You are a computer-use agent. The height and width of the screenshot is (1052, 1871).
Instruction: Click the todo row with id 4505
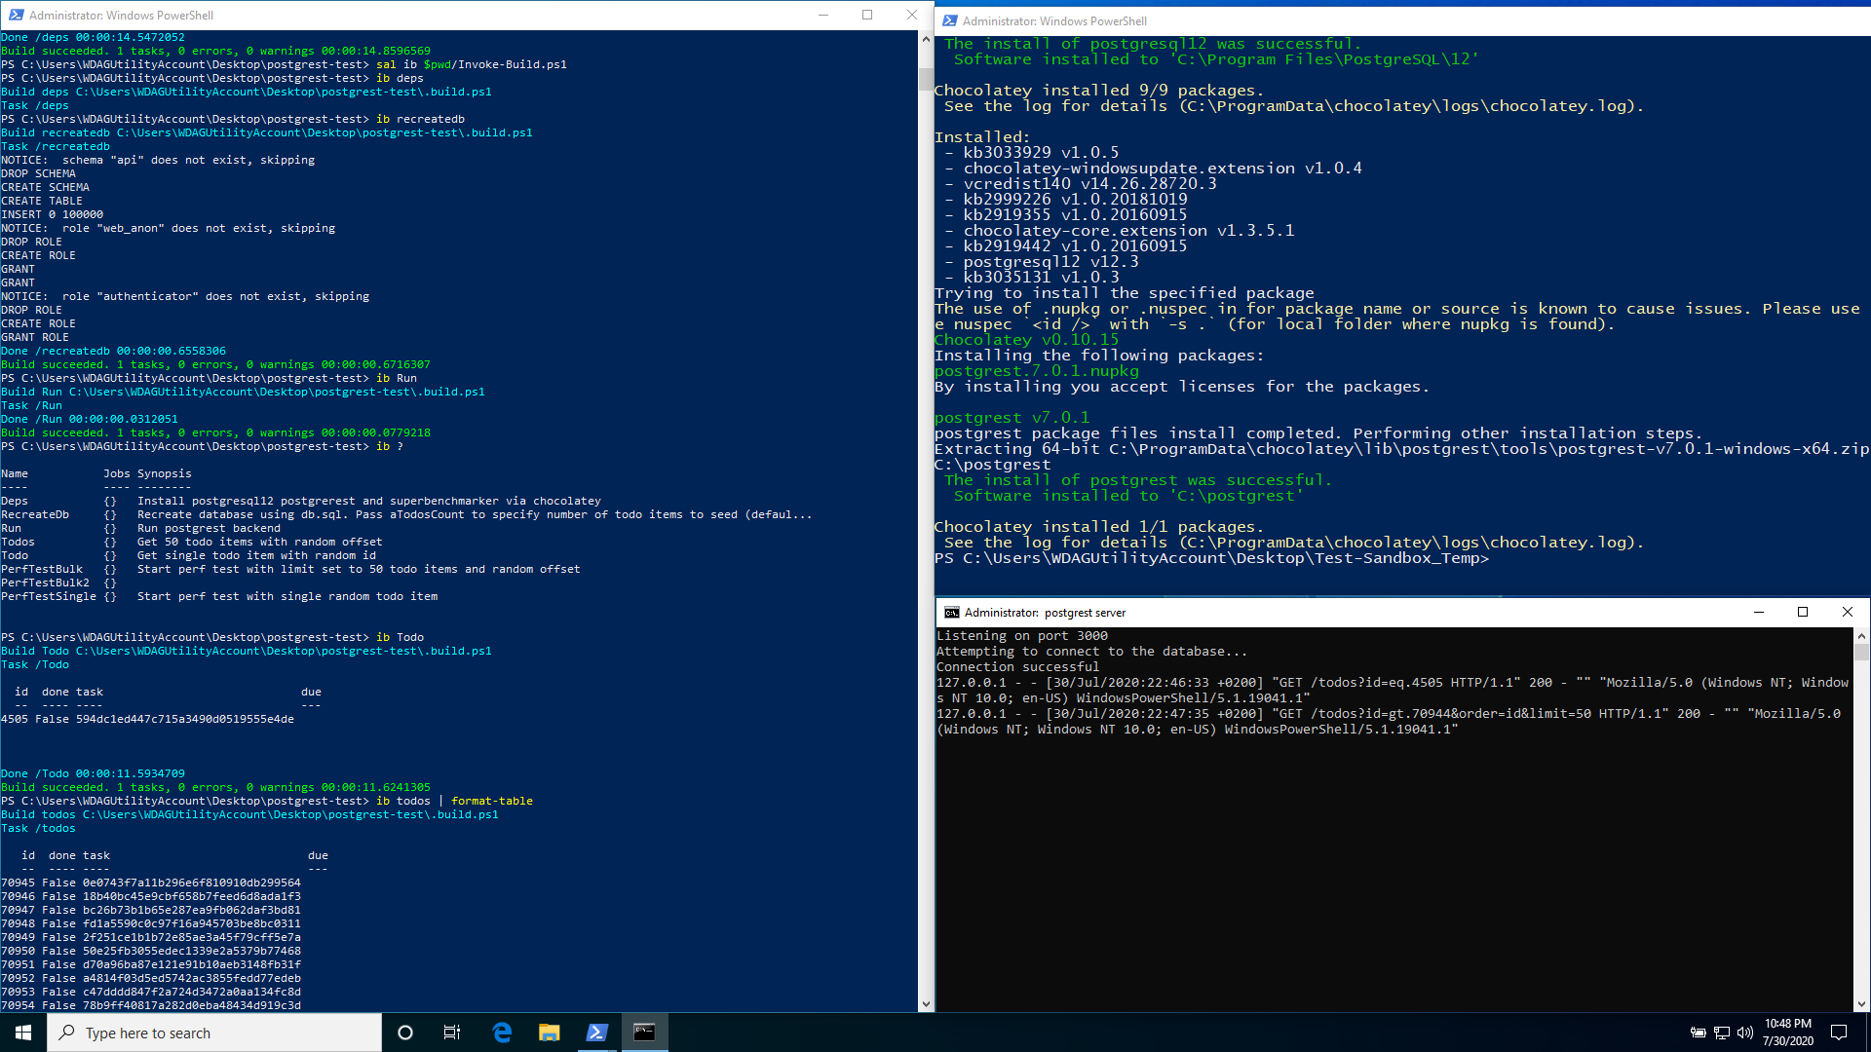tap(147, 719)
